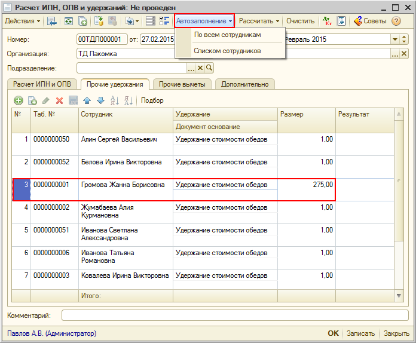This screenshot has width=416, height=343.
Task: Choose По всем сотрудникам menu option
Action: (x=227, y=35)
